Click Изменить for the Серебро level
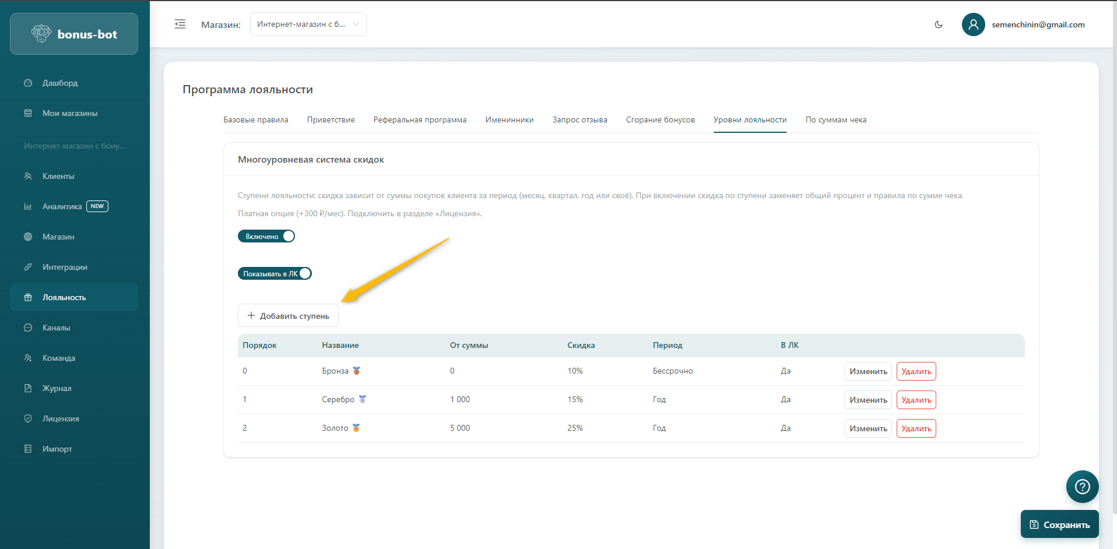This screenshot has height=549, width=1117. (x=867, y=400)
